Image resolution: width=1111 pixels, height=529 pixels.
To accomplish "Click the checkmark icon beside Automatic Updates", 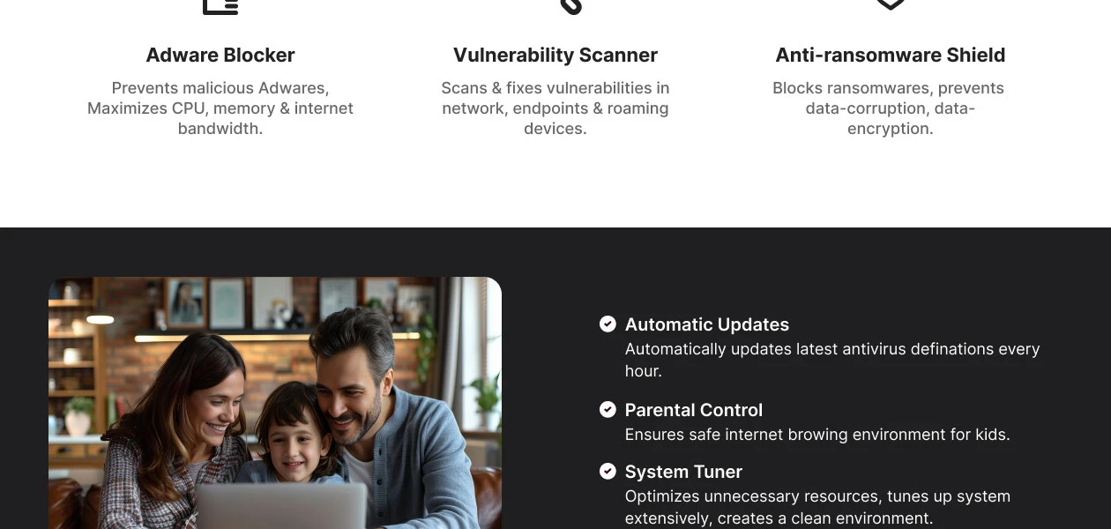I will 608,324.
